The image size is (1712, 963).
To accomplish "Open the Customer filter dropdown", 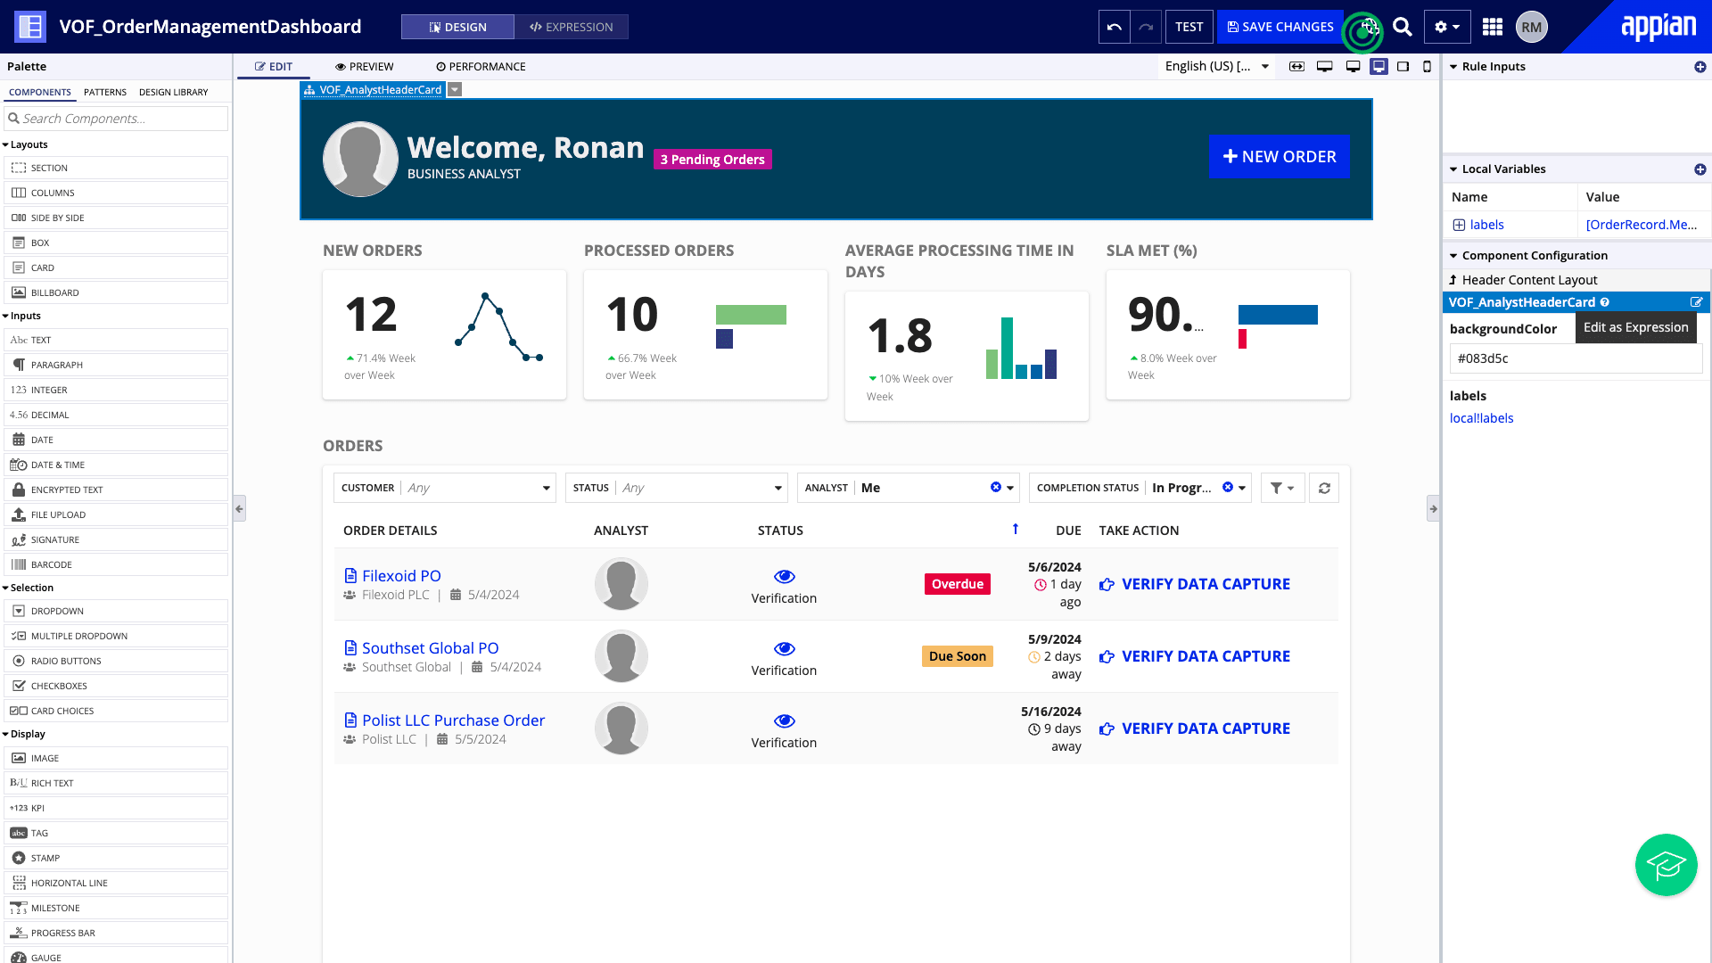I will click(445, 488).
